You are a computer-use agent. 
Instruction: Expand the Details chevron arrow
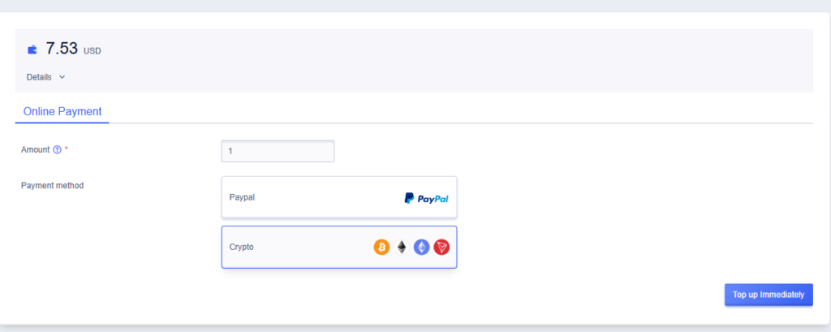(62, 77)
